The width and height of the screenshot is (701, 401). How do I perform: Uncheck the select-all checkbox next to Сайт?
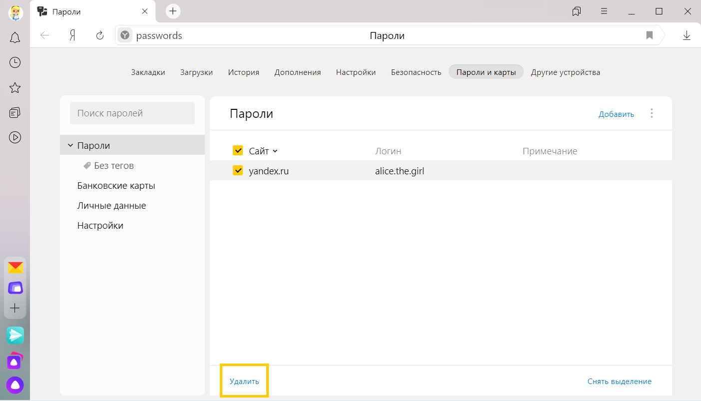[238, 151]
